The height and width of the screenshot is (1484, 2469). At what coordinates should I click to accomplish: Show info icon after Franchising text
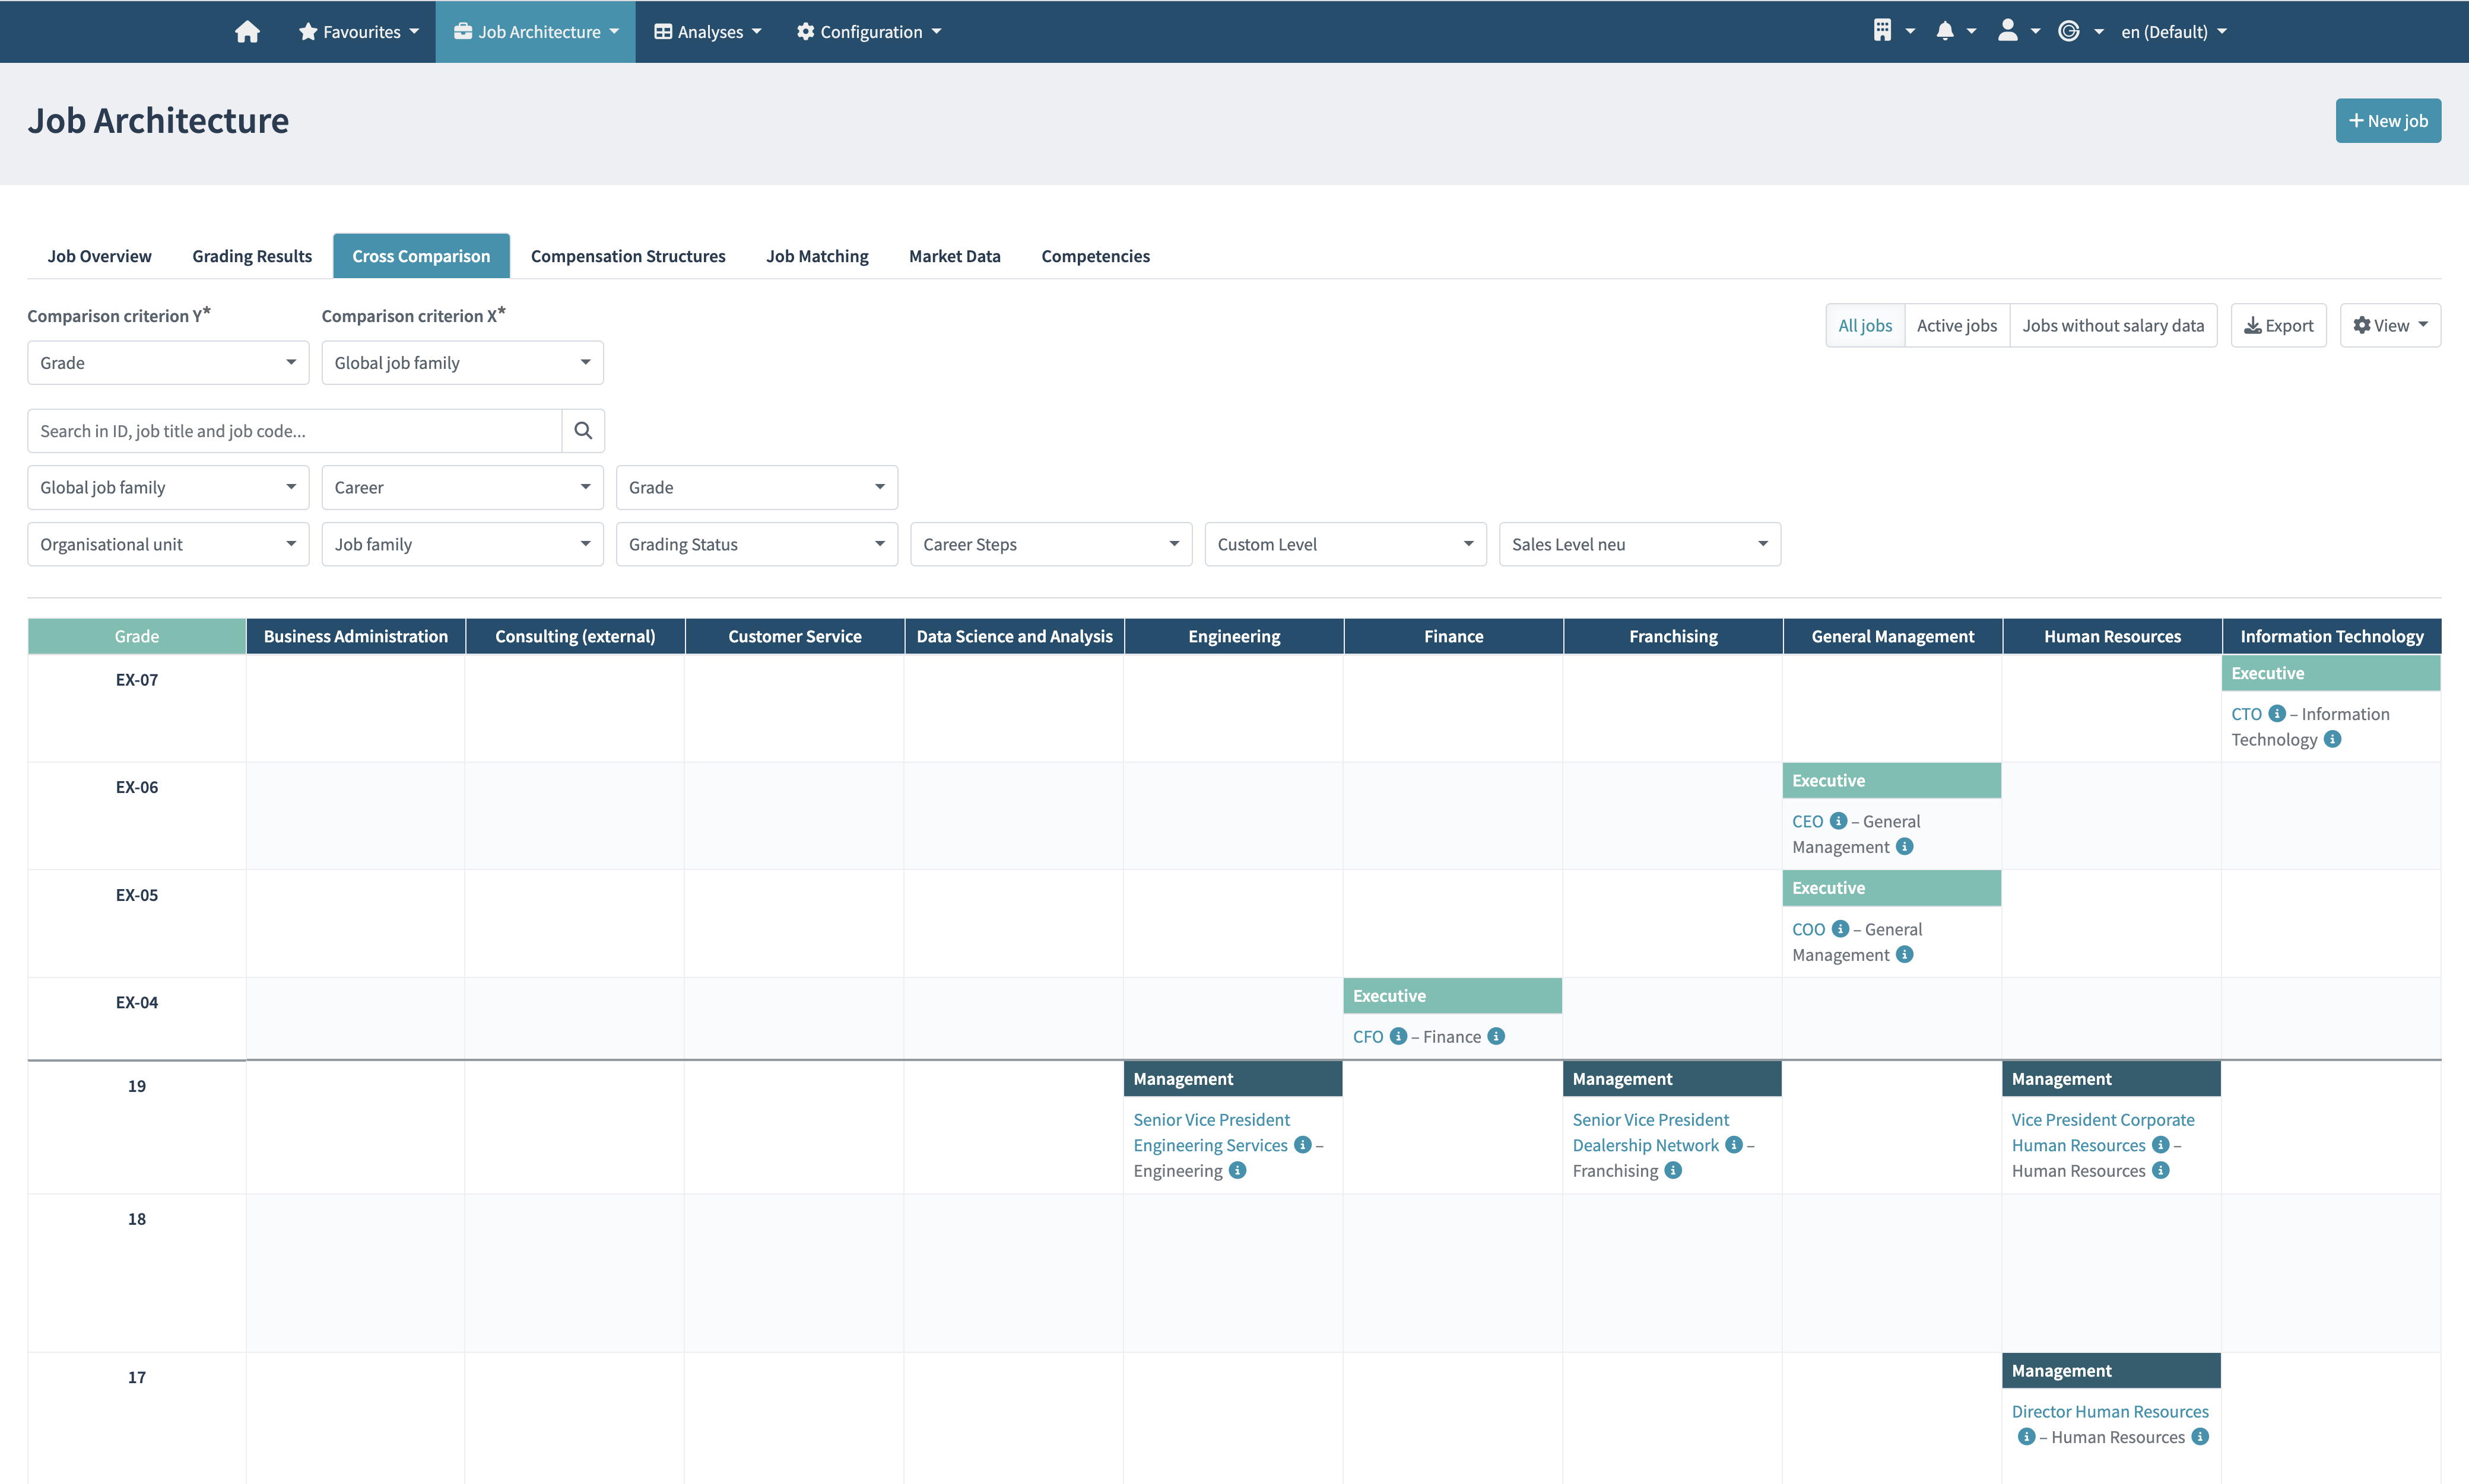pyautogui.click(x=1673, y=1170)
